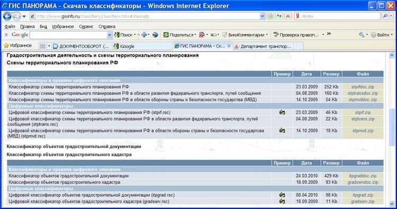Download the stpmvd.zip file

pyautogui.click(x=363, y=131)
